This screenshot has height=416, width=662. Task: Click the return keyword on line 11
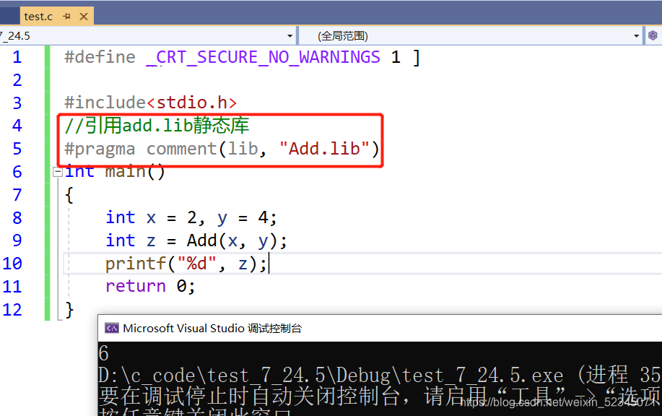tap(136, 286)
